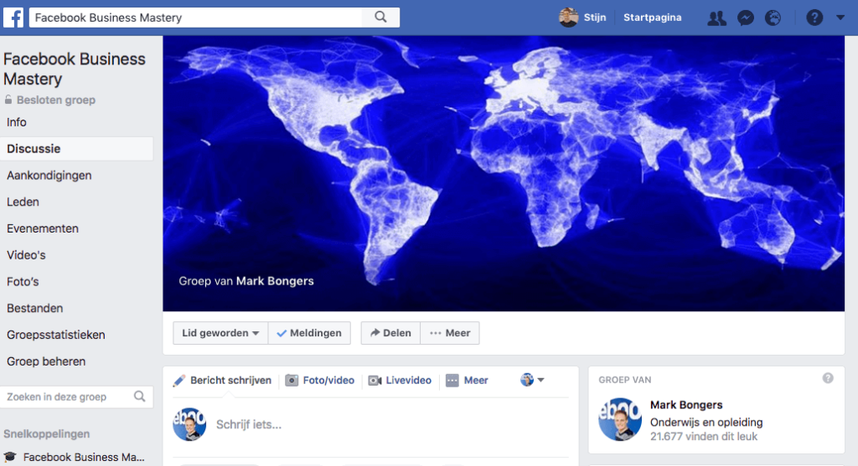Viewport: 858px width, 466px height.
Task: Click the ellipsis box icon in composer
Action: click(452, 380)
